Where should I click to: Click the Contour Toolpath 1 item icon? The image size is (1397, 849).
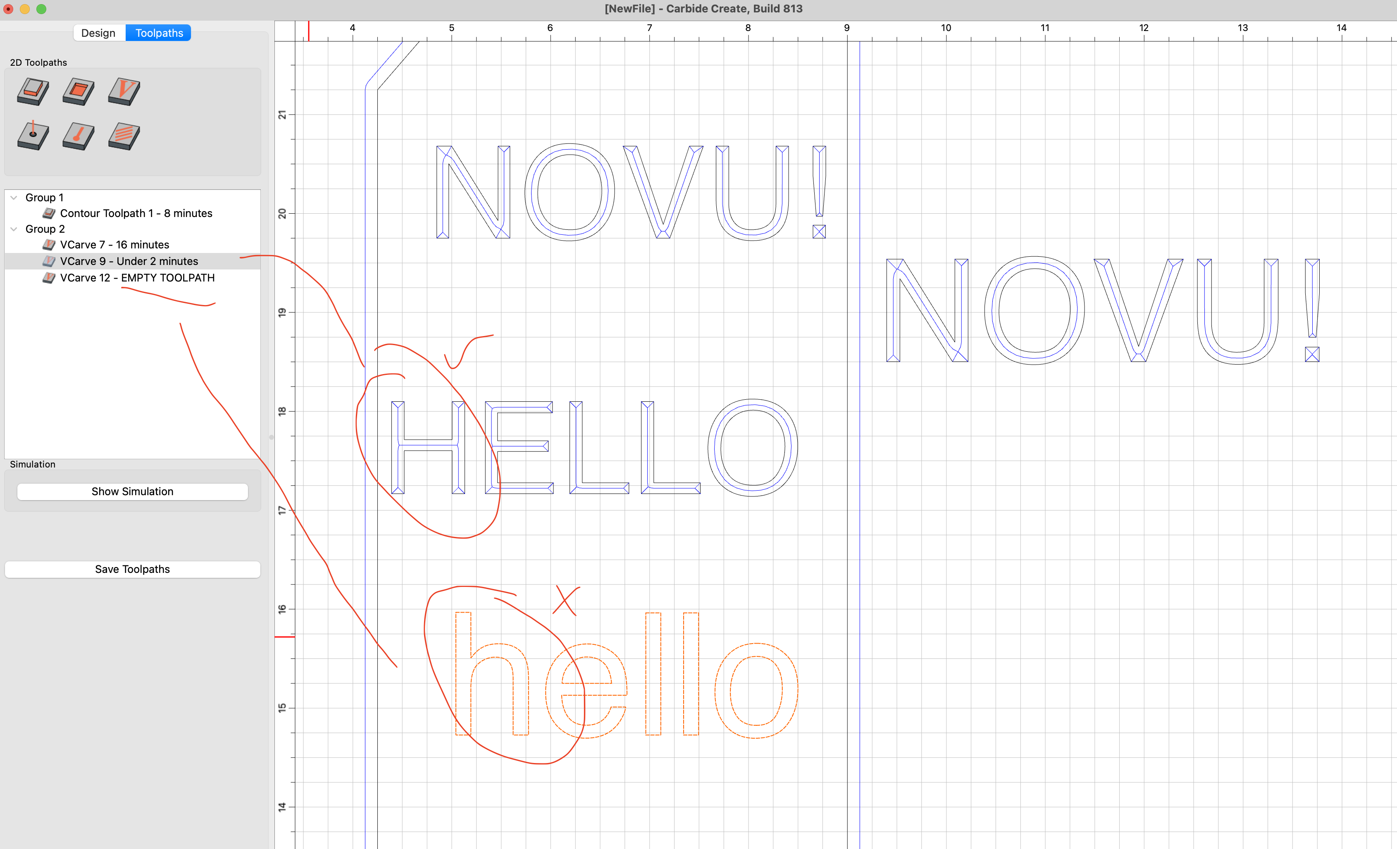coord(49,213)
